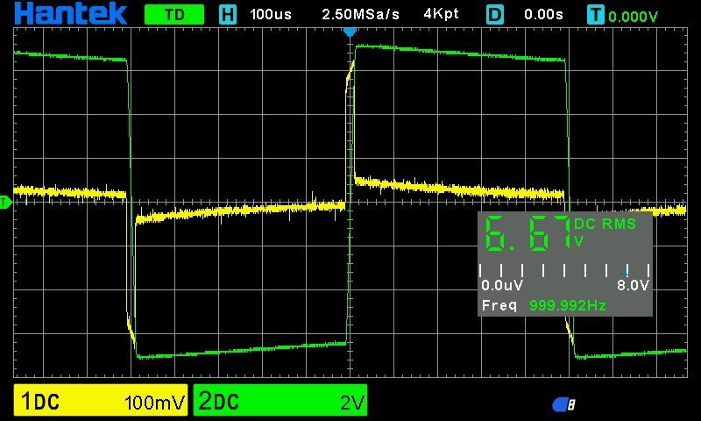Click the 4Kpt memory depth readout
The width and height of the screenshot is (701, 421).
pyautogui.click(x=441, y=15)
